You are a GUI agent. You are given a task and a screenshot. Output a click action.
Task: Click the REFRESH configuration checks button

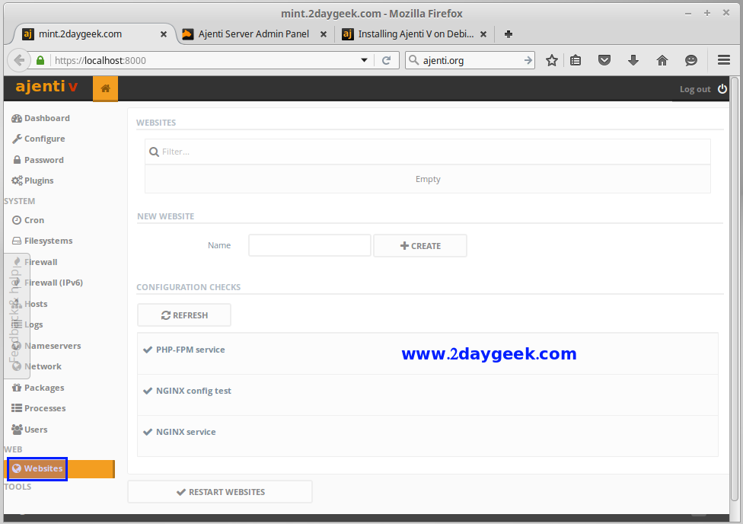click(184, 315)
